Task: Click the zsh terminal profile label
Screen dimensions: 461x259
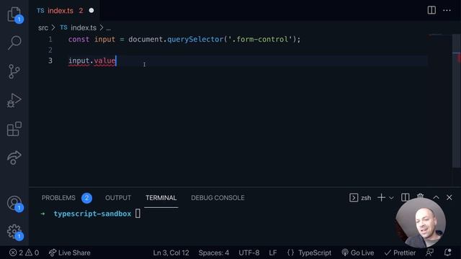Action: (x=366, y=198)
